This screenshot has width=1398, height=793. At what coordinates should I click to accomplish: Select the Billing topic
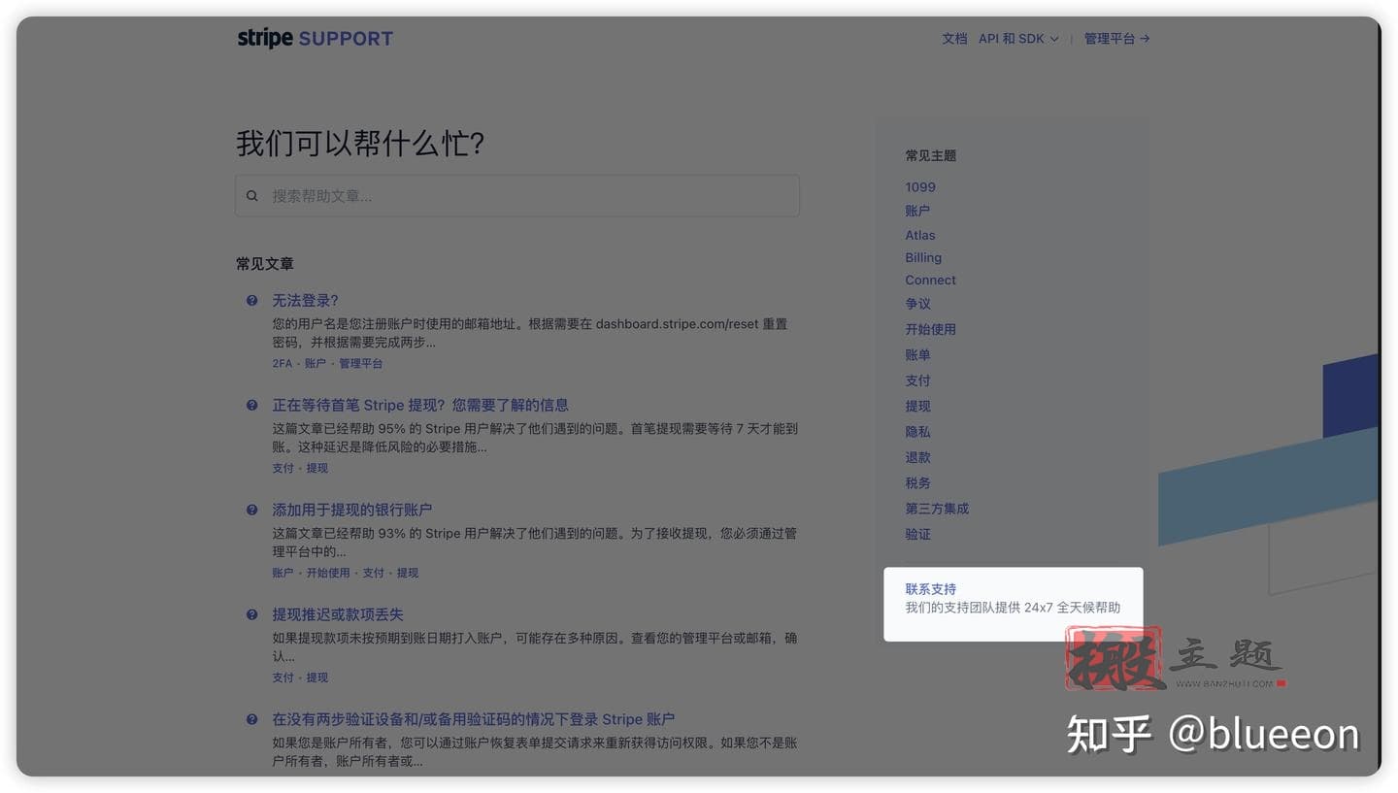(923, 257)
